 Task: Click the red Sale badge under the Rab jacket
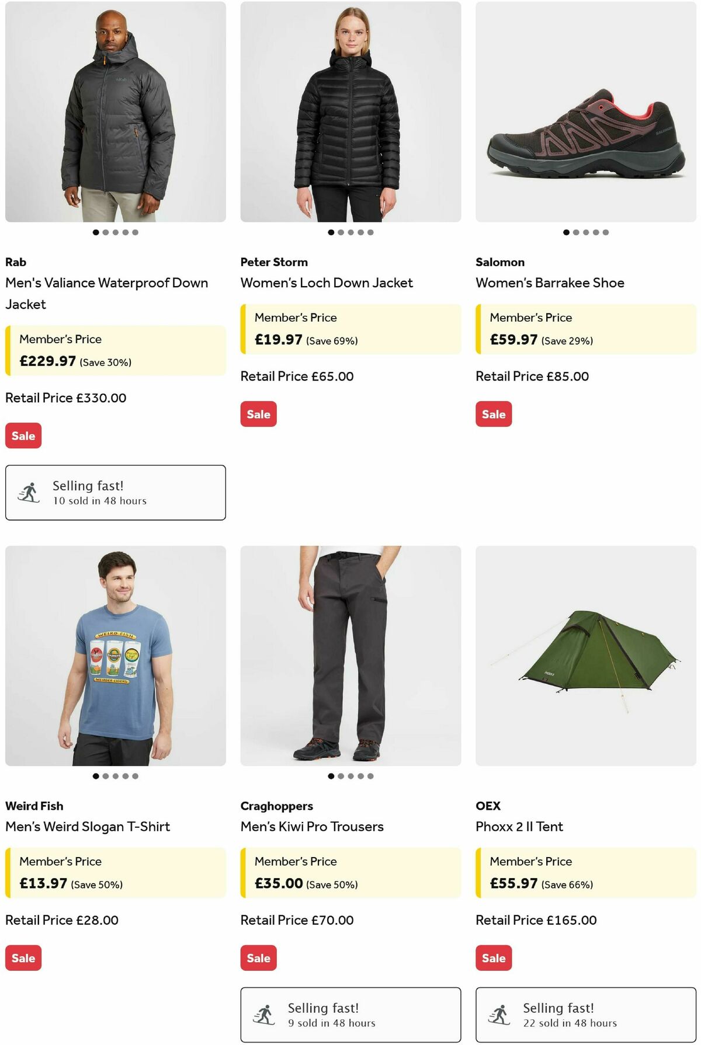click(x=23, y=435)
